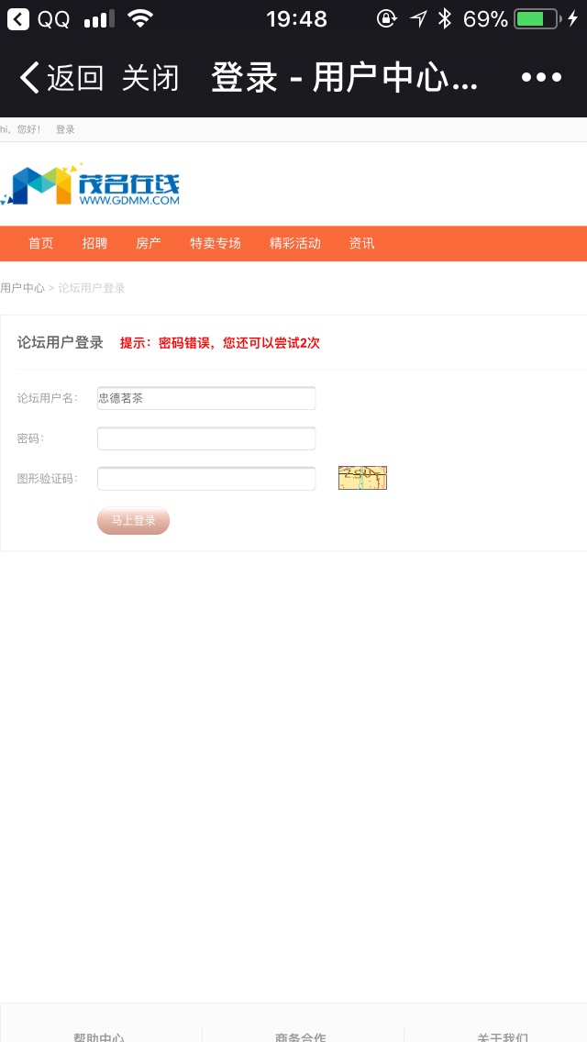Open 商务合作 in the footer
The height and width of the screenshot is (1042, 587).
(x=301, y=1036)
